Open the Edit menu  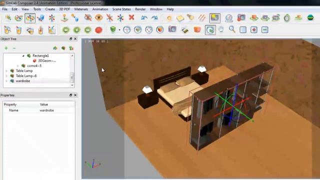[x=14, y=9]
